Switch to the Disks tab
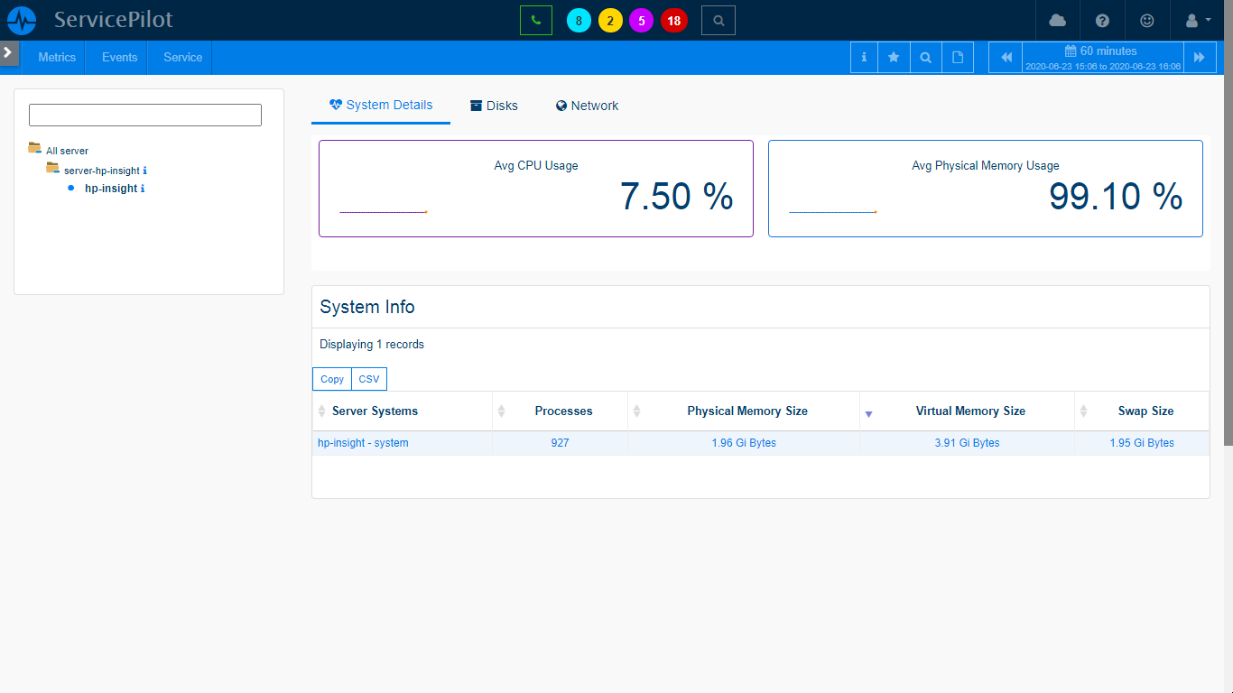 tap(494, 106)
